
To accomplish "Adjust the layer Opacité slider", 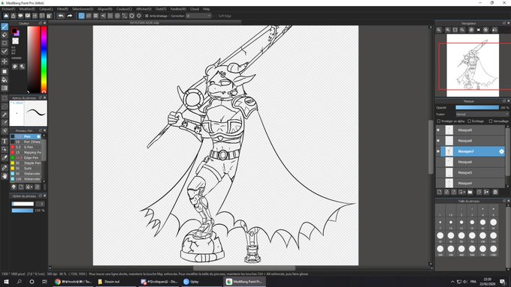I will 477,107.
